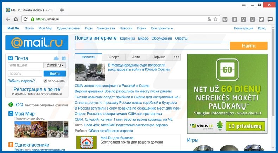Go back with the browser back arrow

click(8, 19)
